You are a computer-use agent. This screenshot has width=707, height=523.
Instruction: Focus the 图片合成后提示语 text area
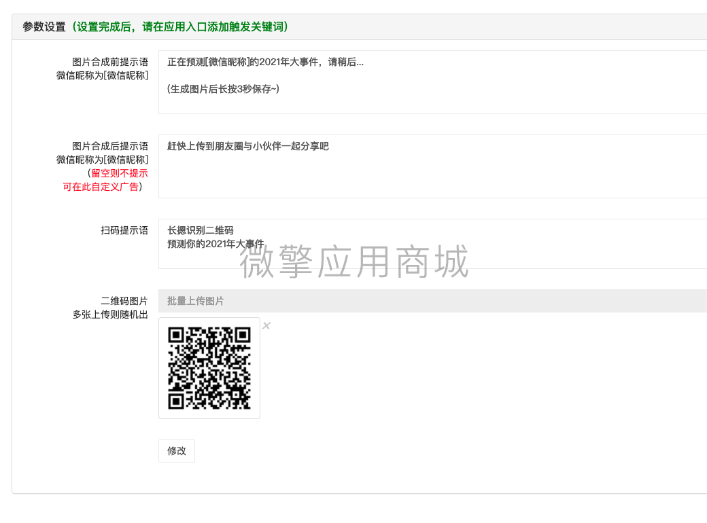coord(432,166)
